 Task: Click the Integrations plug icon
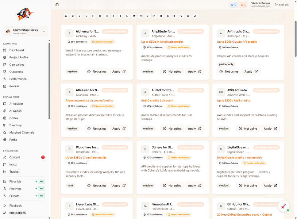(x=5, y=213)
